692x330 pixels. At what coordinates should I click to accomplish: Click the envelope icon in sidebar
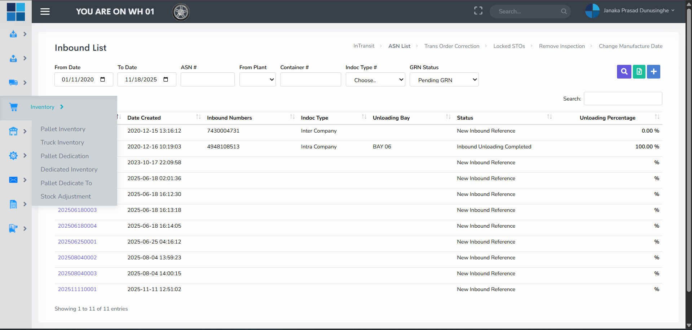(x=13, y=180)
